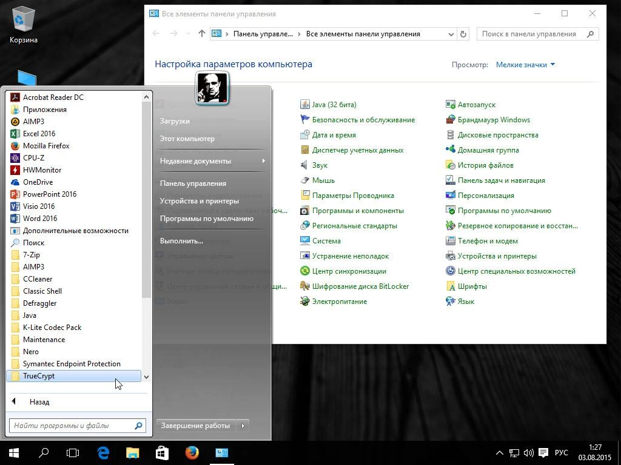The image size is (621, 465).
Task: Open Дата и время settings
Action: coord(328,135)
